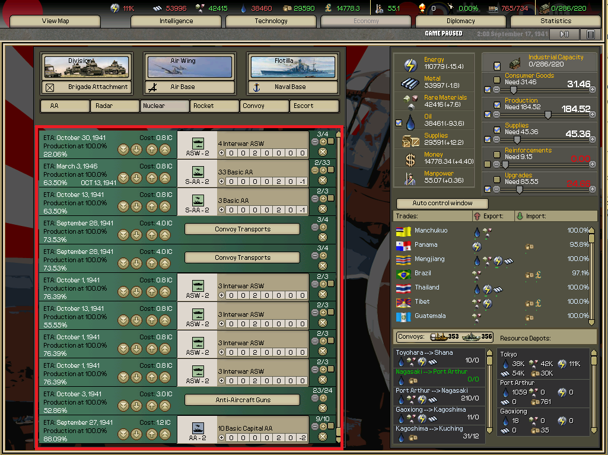Click the Auto control window button
This screenshot has width=608, height=455.
pyautogui.click(x=442, y=203)
